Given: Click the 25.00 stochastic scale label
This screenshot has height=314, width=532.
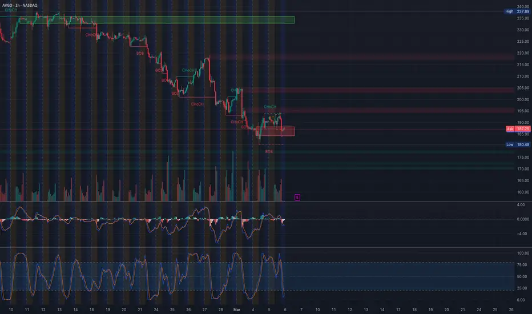Looking at the screenshot, I should pos(522,288).
